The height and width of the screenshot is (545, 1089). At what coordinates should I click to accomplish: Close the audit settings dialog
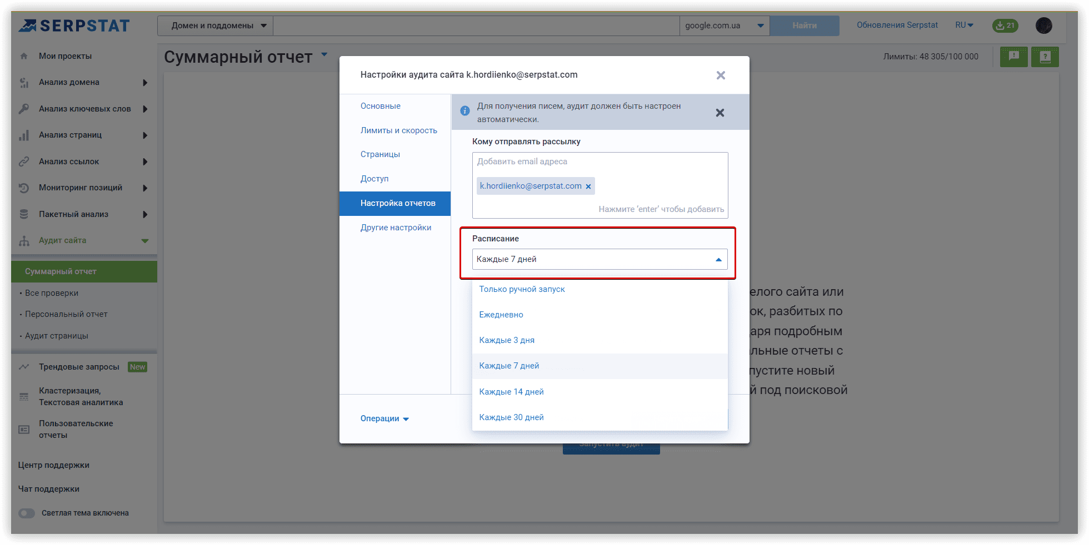(x=721, y=75)
